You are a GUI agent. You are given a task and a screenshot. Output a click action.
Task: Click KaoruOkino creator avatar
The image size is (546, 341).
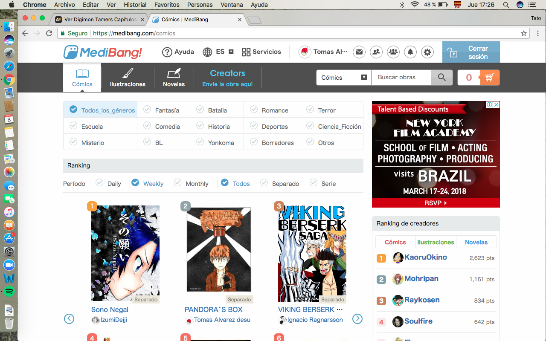tap(398, 257)
